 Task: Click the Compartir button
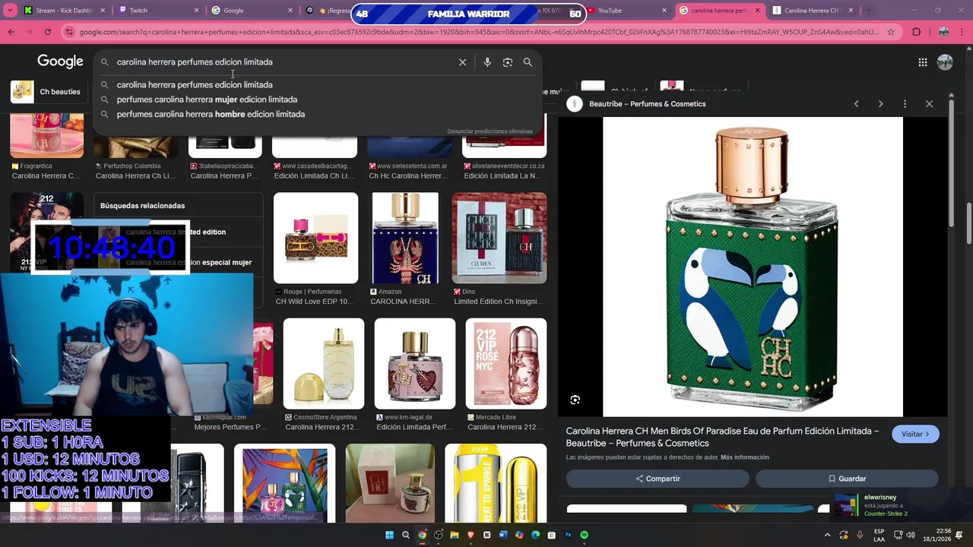tap(658, 479)
